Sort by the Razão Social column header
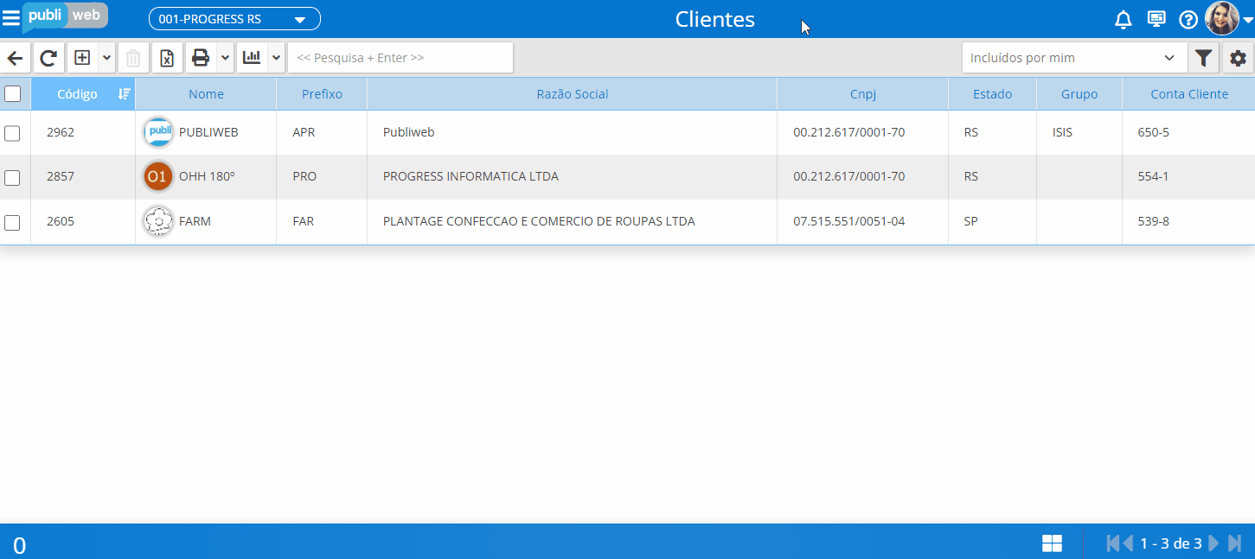 573,94
